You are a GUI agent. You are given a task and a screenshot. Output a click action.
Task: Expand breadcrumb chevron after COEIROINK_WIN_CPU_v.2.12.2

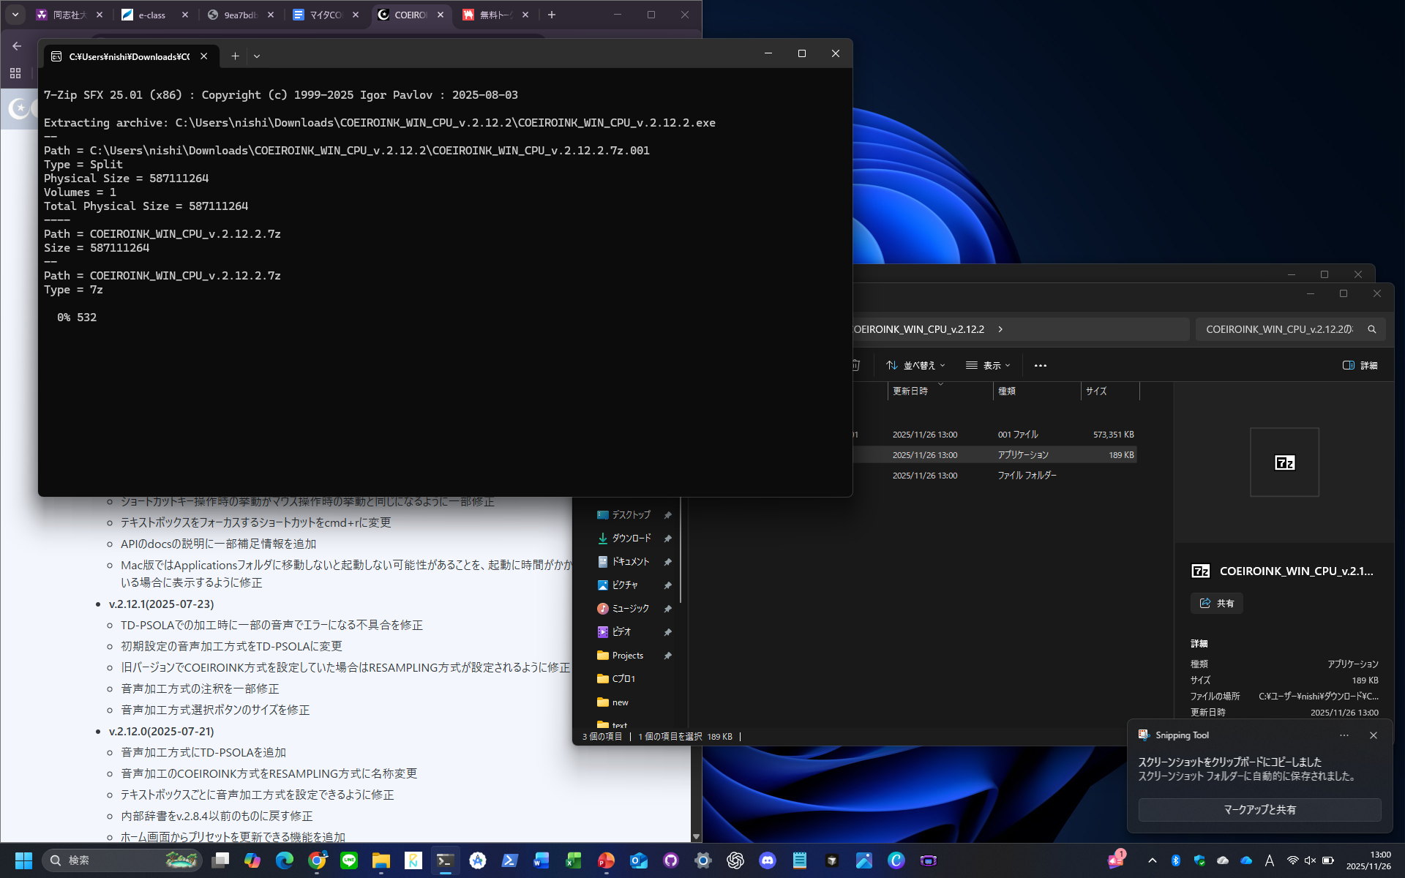(1000, 329)
